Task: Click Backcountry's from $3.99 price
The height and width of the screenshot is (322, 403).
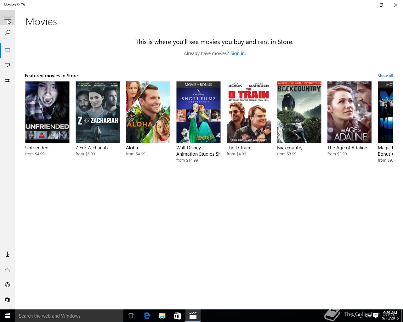Action: tap(287, 154)
